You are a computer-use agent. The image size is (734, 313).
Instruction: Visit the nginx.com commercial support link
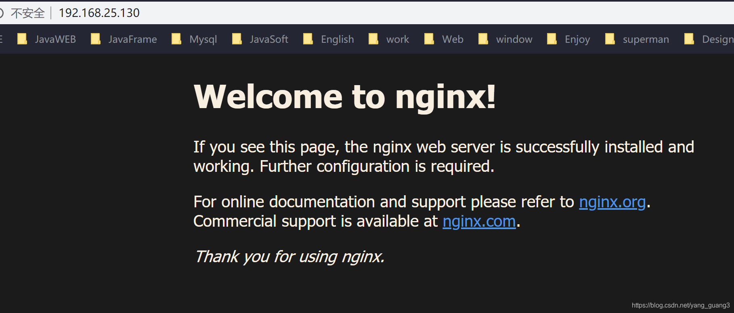point(479,221)
